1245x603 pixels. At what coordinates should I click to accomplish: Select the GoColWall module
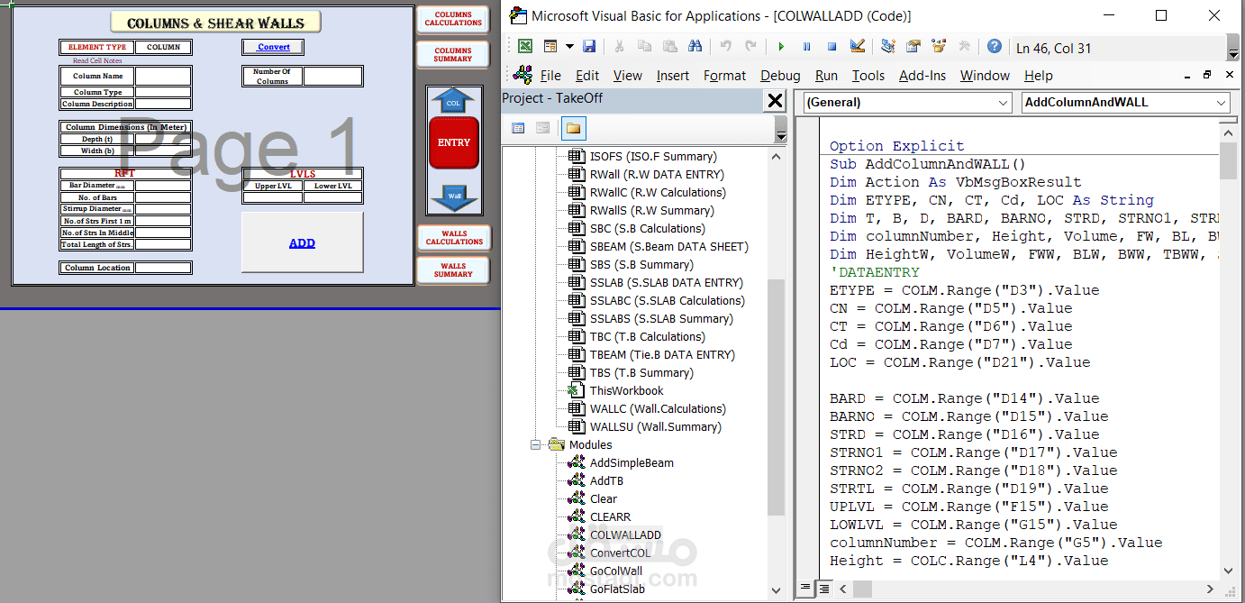coord(616,571)
